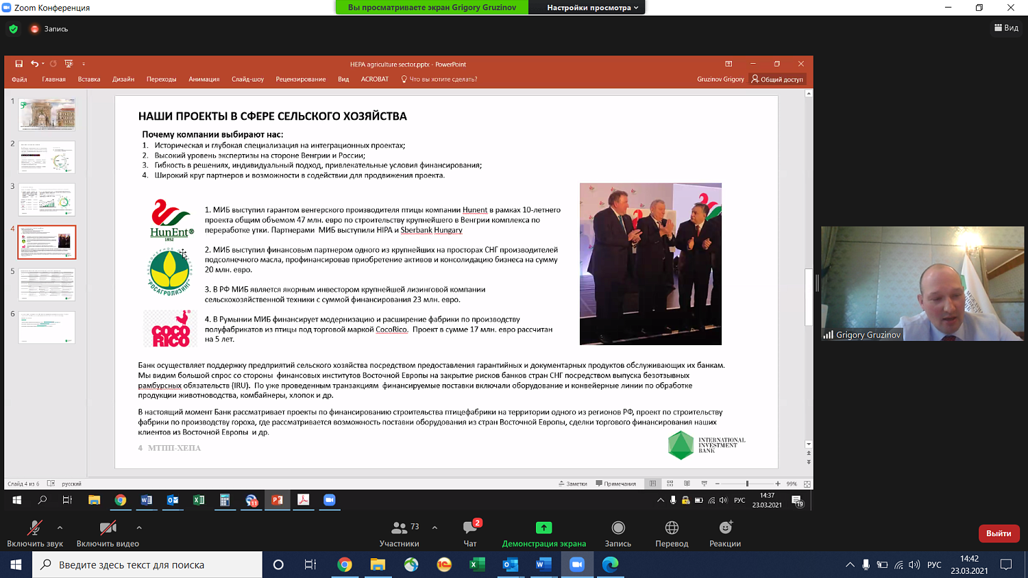The width and height of the screenshot is (1028, 578).
Task: Open Microsoft Edge from the taskbar
Action: click(x=610, y=564)
